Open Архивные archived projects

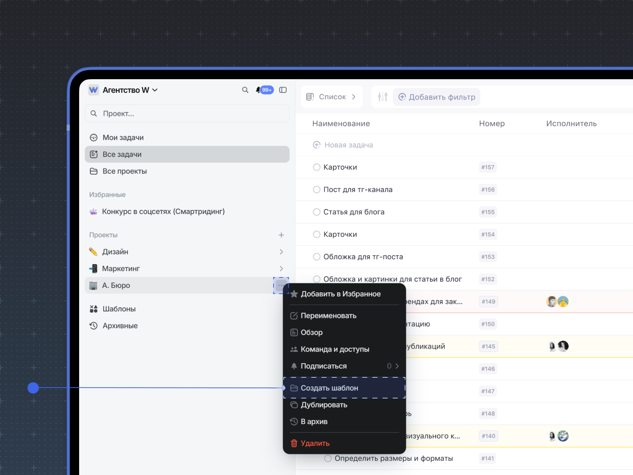pos(120,326)
